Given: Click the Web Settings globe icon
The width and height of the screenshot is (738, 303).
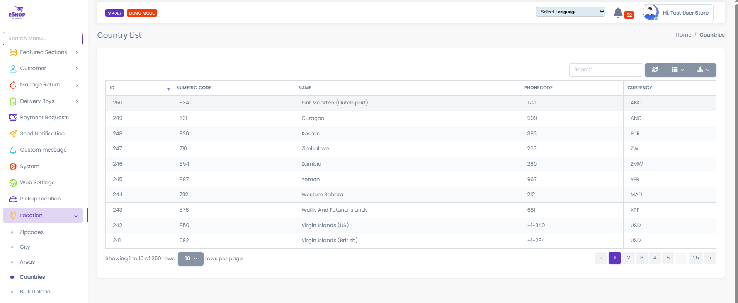Looking at the screenshot, I should pos(13,183).
